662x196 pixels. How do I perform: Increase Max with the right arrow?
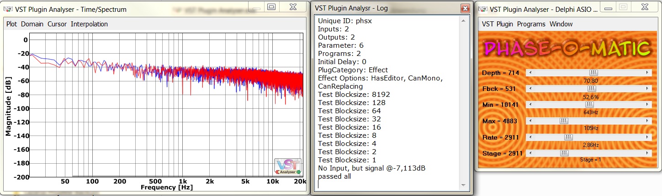point(647,121)
